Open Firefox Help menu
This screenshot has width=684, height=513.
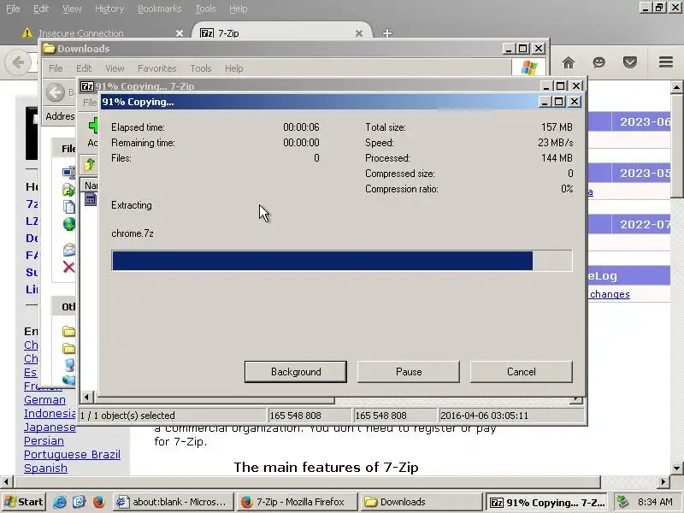point(239,9)
